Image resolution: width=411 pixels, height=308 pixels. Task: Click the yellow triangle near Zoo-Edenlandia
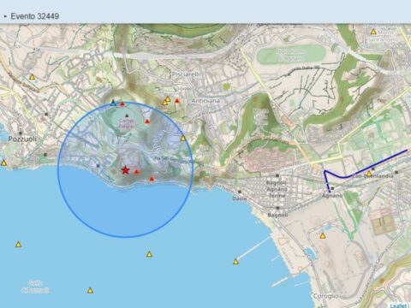369,174
